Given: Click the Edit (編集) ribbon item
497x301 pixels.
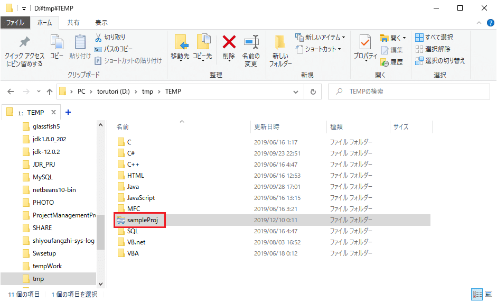Looking at the screenshot, I should click(392, 50).
